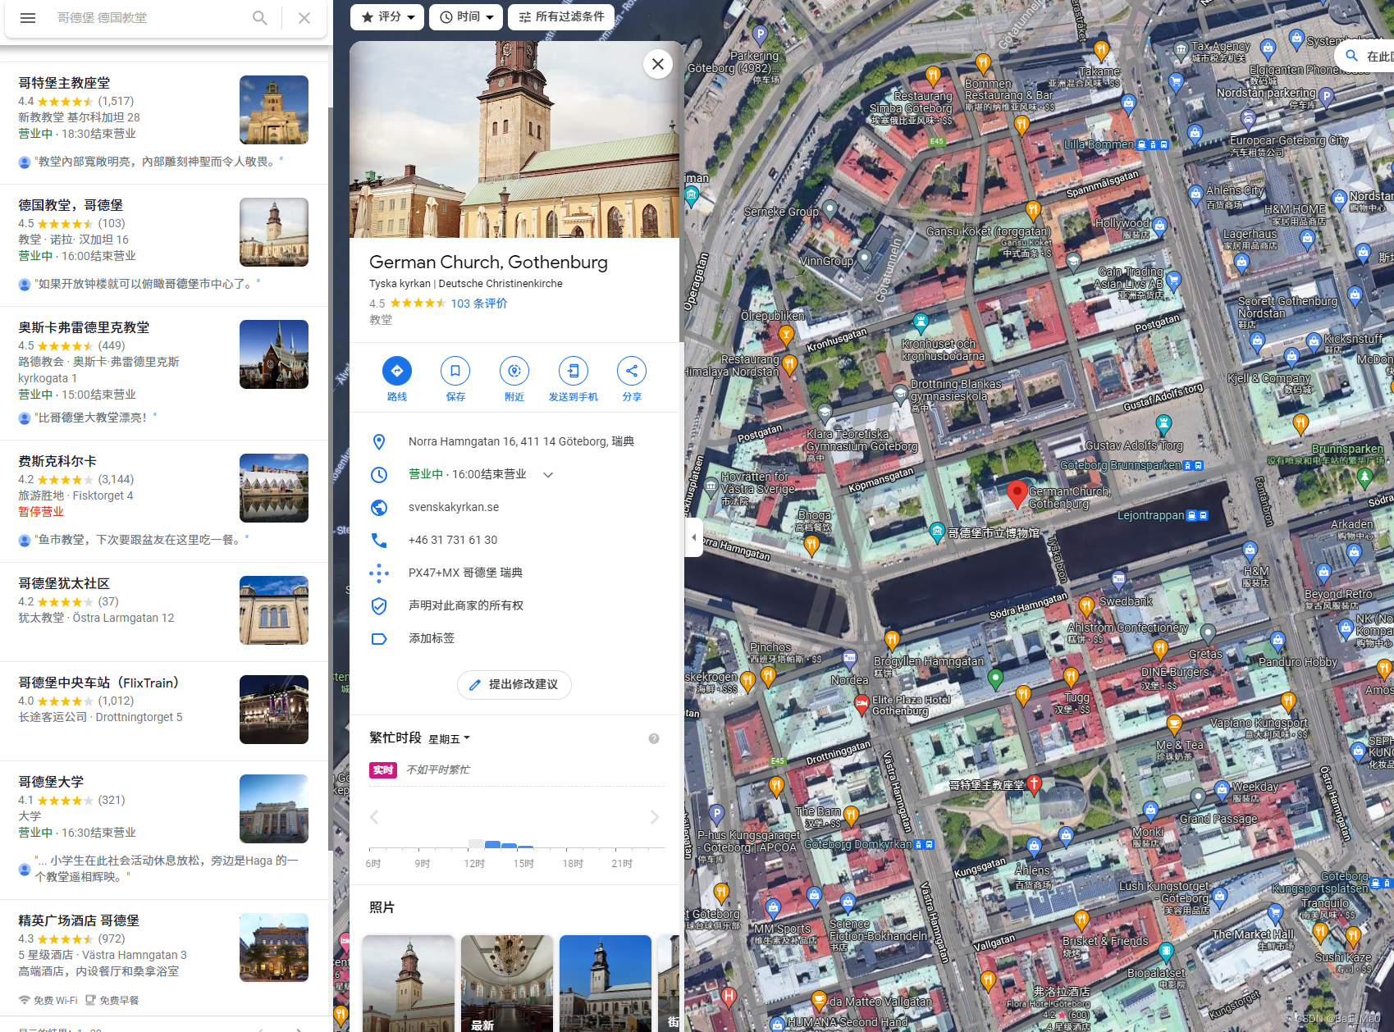Show previous busy-times day arrow

pos(374,816)
